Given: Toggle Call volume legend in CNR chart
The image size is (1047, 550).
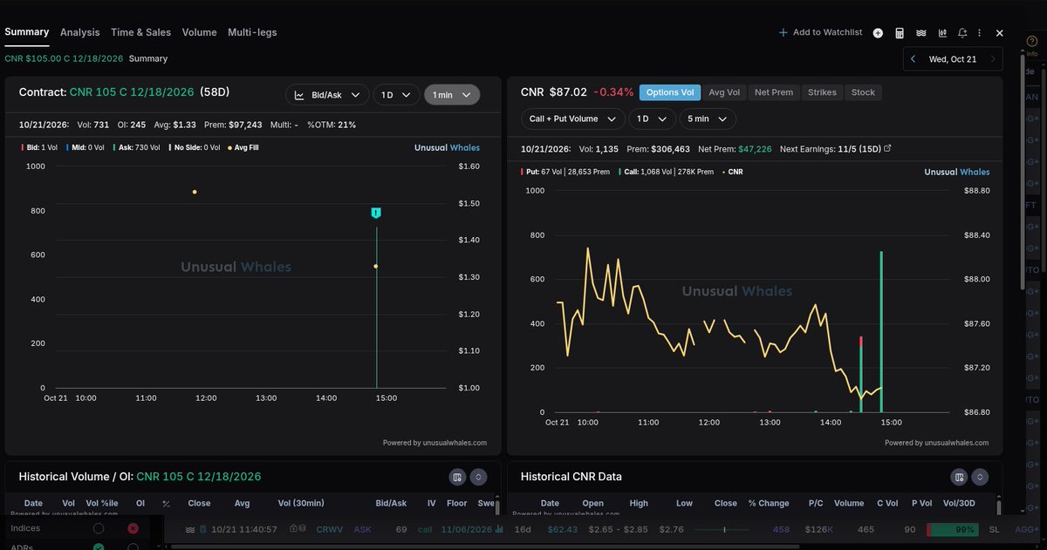Looking at the screenshot, I should tap(666, 172).
